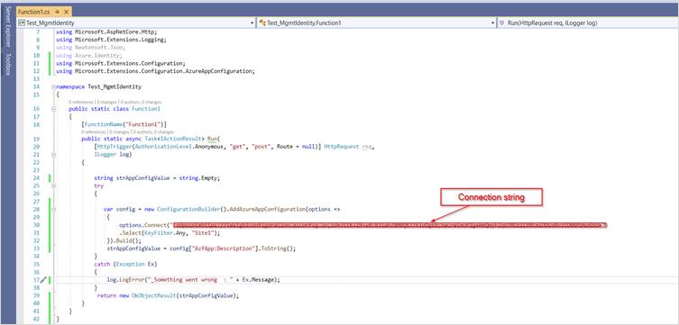Open the Test_MgmtIdentity.Function1 type dropdown
The width and height of the screenshot is (679, 325).
377,23
